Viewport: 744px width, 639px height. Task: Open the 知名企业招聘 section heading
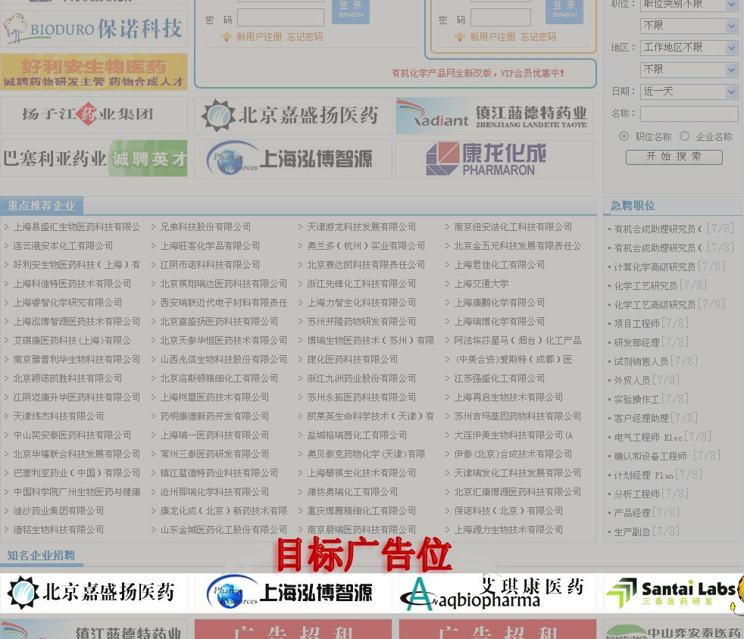41,556
